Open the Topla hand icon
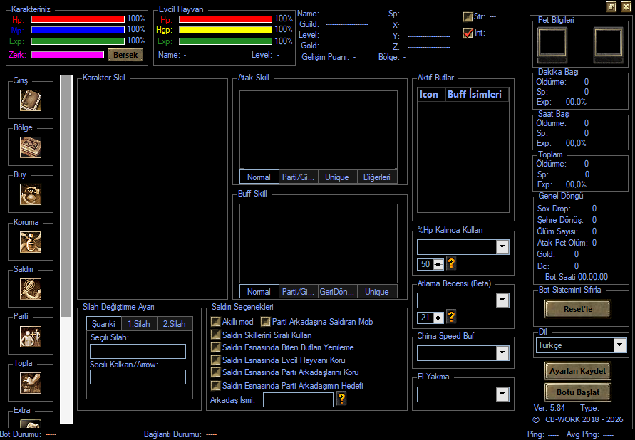635x440 pixels. click(x=31, y=382)
